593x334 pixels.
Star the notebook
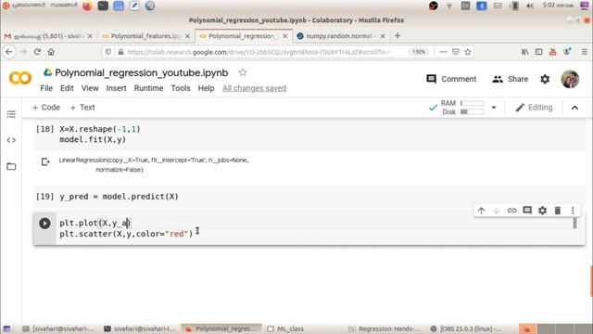coord(243,72)
